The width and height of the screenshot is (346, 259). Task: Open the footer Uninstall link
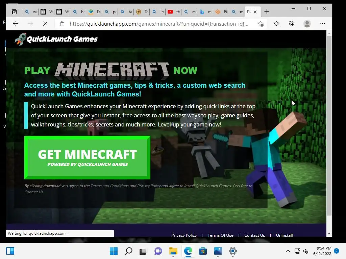coord(285,235)
